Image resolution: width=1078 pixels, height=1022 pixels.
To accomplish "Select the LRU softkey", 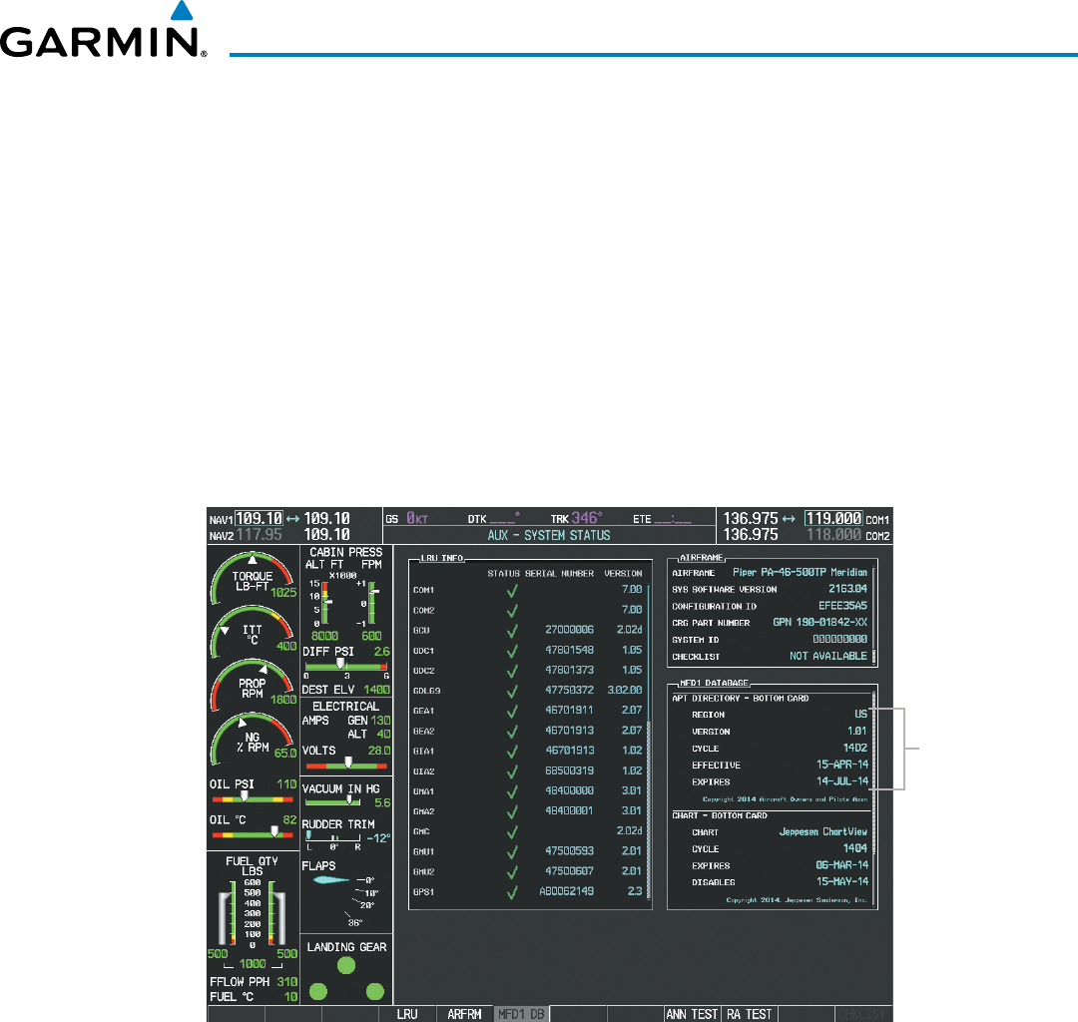I will (407, 1014).
